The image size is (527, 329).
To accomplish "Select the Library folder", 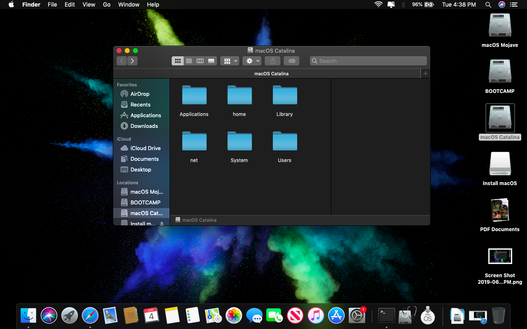I will click(284, 101).
